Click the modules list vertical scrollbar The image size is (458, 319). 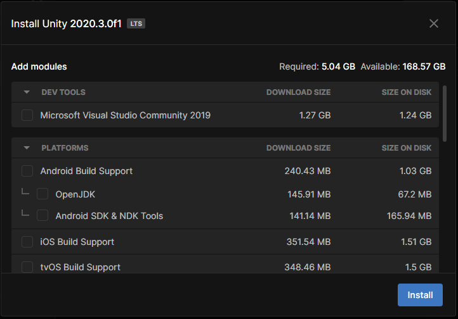[445, 113]
